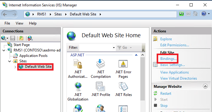Click Basic Settings link
The image size is (212, 112).
coord(172,65)
